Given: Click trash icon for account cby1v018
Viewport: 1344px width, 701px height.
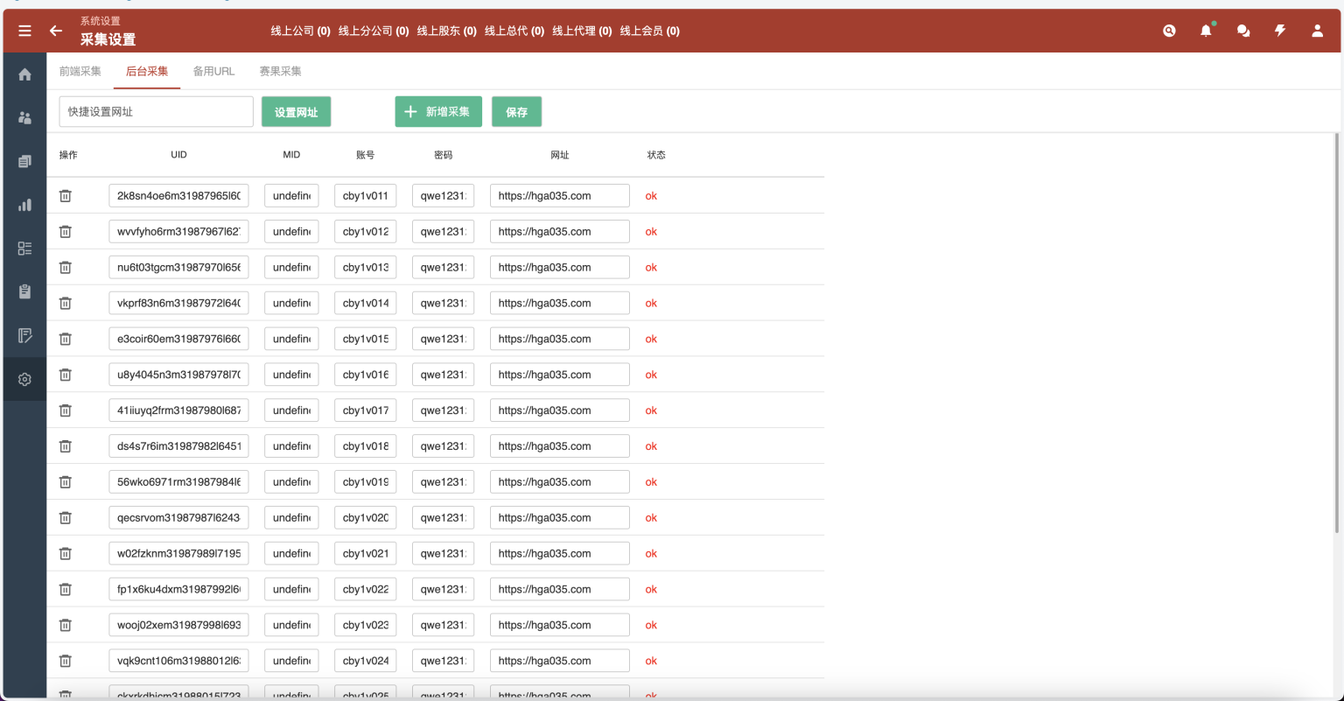Looking at the screenshot, I should [x=65, y=446].
